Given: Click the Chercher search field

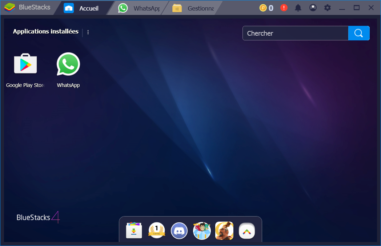Looking at the screenshot, I should click(x=295, y=33).
